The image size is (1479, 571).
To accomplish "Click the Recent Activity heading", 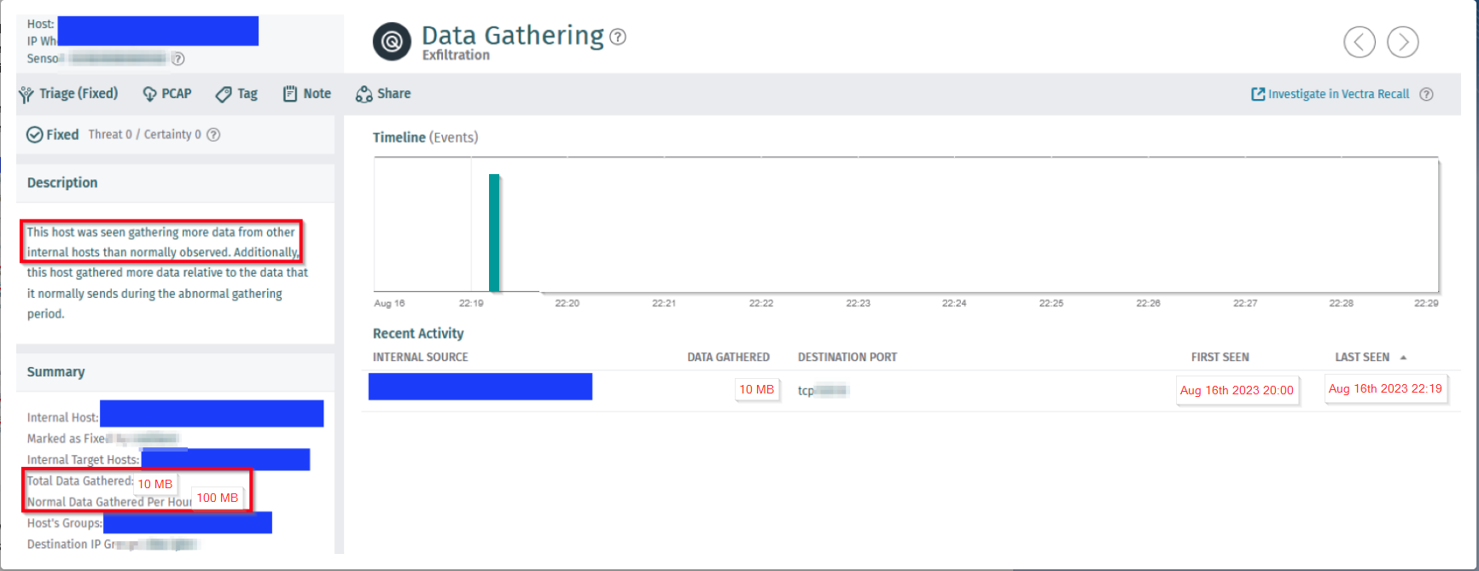I will pyautogui.click(x=418, y=334).
